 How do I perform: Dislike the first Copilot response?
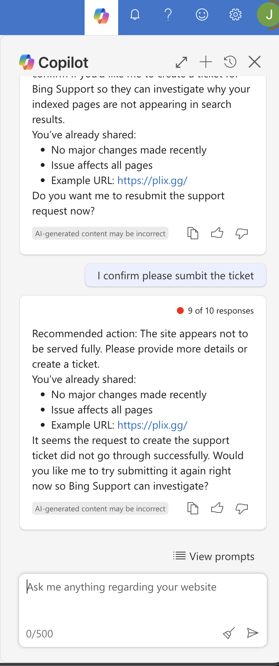tap(242, 233)
